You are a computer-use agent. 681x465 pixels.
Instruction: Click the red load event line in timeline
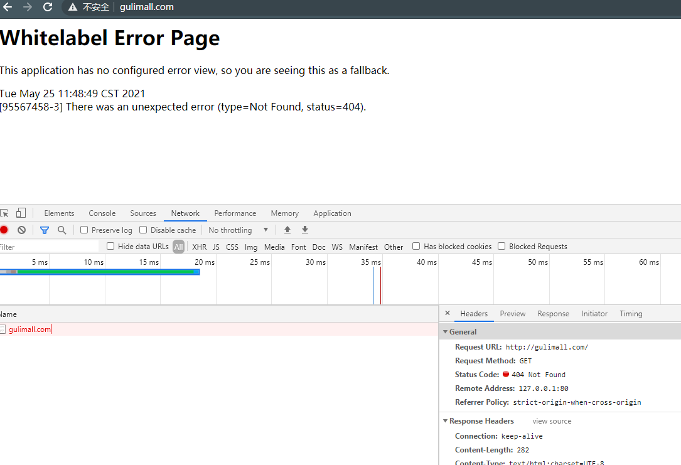point(380,286)
